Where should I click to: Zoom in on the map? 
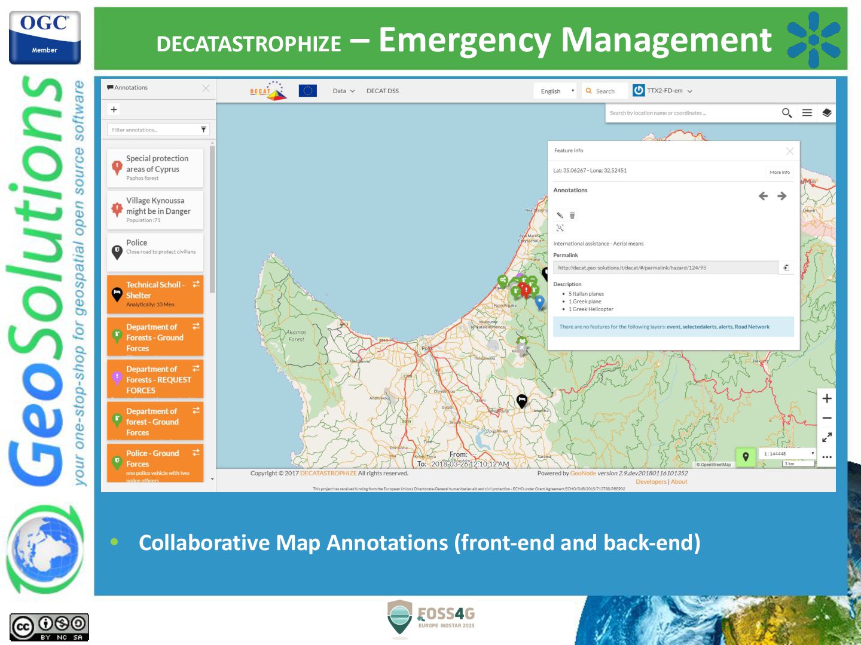[827, 398]
